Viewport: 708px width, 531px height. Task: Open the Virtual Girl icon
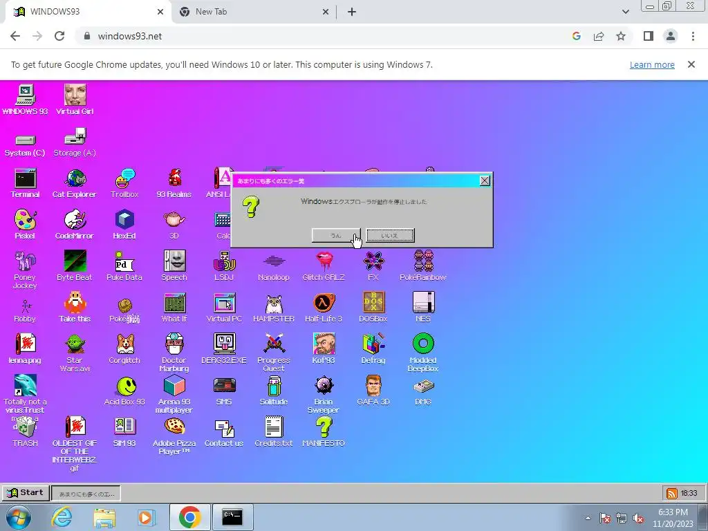[x=75, y=100]
